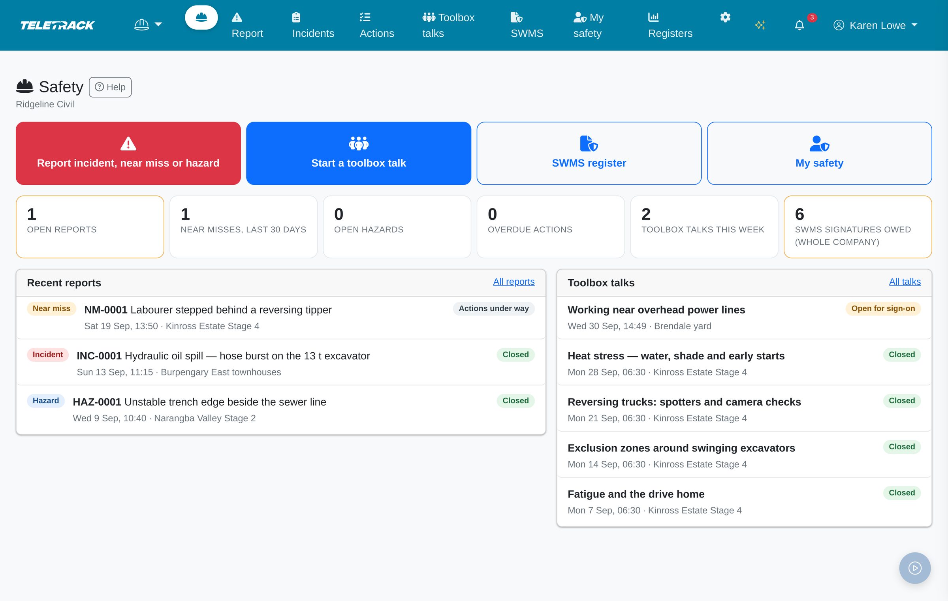Follow the All reports link
The image size is (948, 601).
pos(514,282)
